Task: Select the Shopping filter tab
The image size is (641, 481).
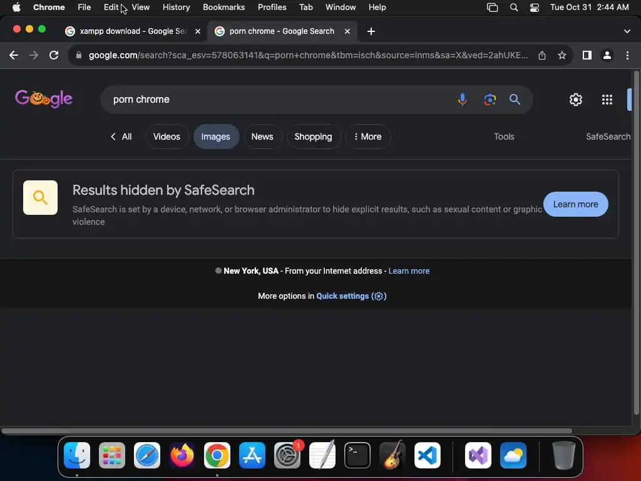Action: point(313,137)
